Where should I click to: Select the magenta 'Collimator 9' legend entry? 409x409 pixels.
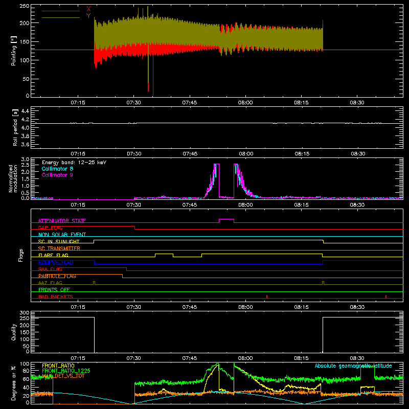(x=57, y=175)
